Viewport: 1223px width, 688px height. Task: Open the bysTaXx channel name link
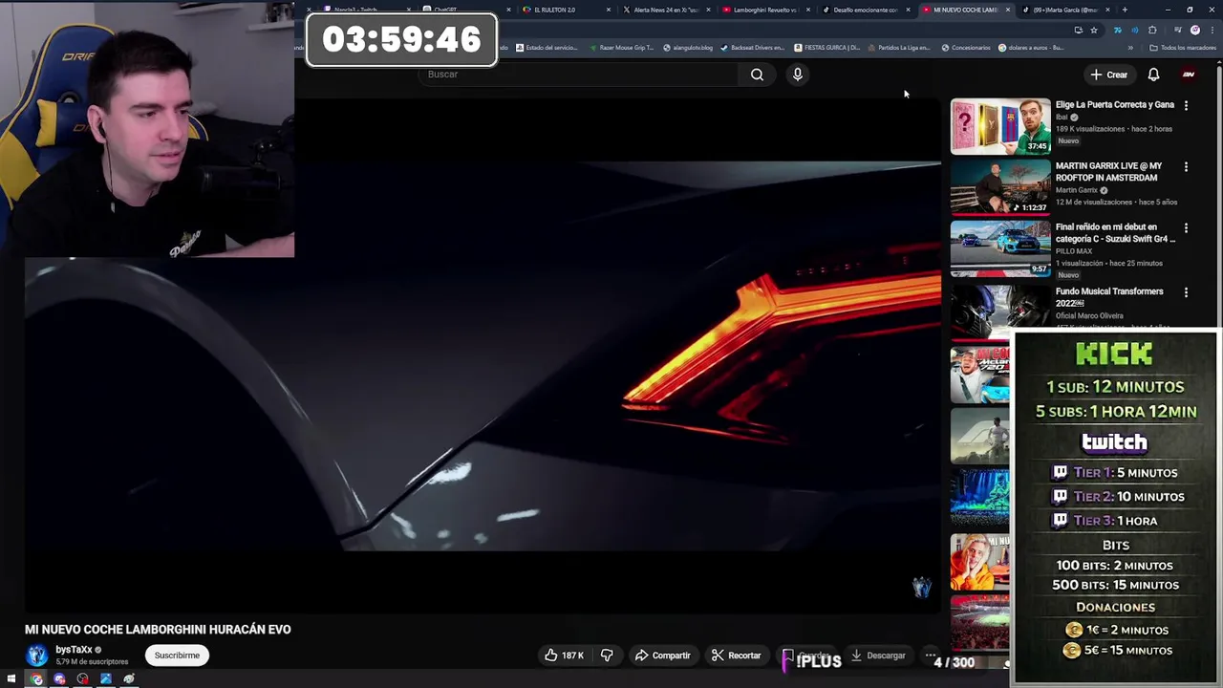pos(74,650)
